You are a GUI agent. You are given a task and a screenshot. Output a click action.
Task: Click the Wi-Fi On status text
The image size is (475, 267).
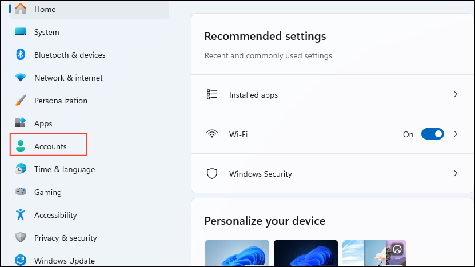coord(408,134)
